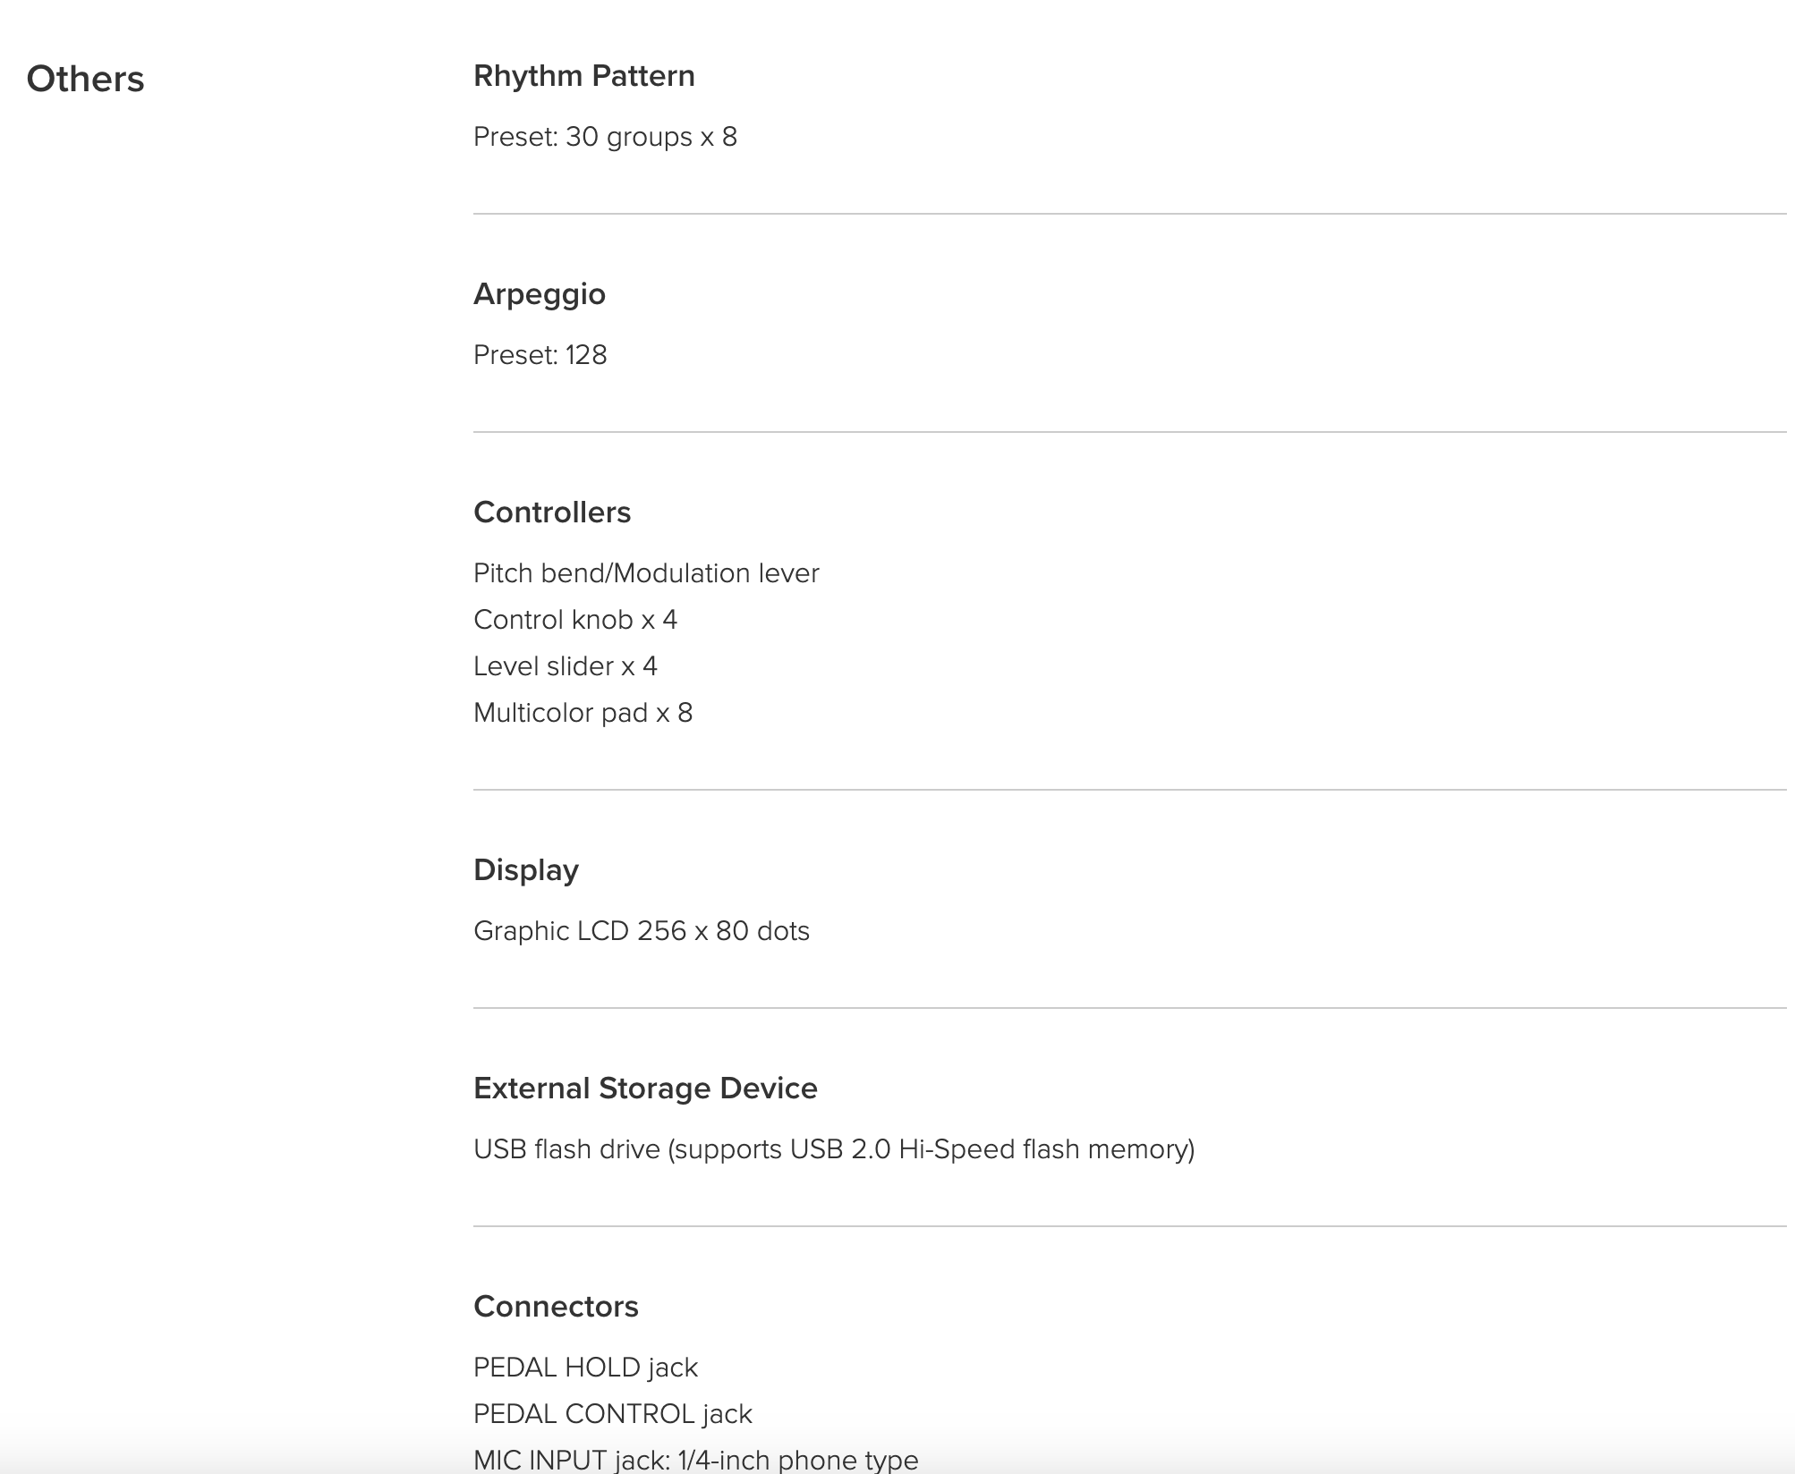
Task: Click divider line below Display section
Action: 1129,1008
